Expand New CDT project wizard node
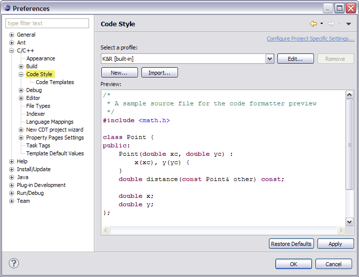Image resolution: width=359 pixels, height=277 pixels. (x=21, y=130)
